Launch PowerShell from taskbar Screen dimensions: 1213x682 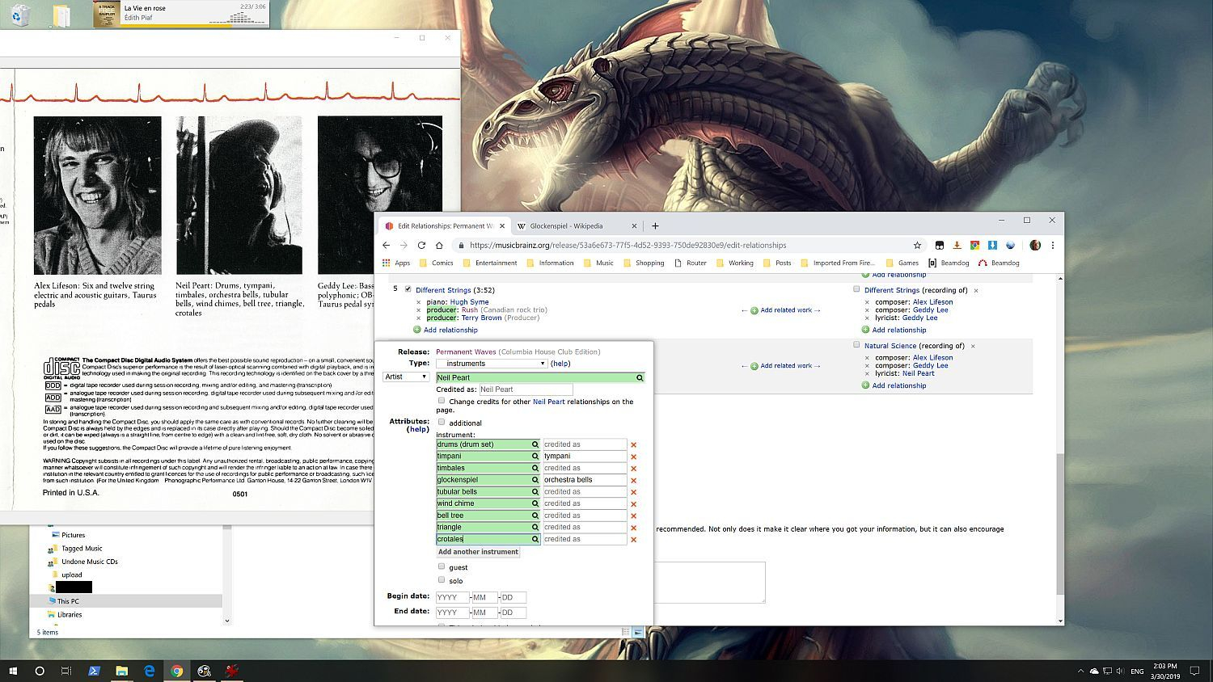click(94, 671)
